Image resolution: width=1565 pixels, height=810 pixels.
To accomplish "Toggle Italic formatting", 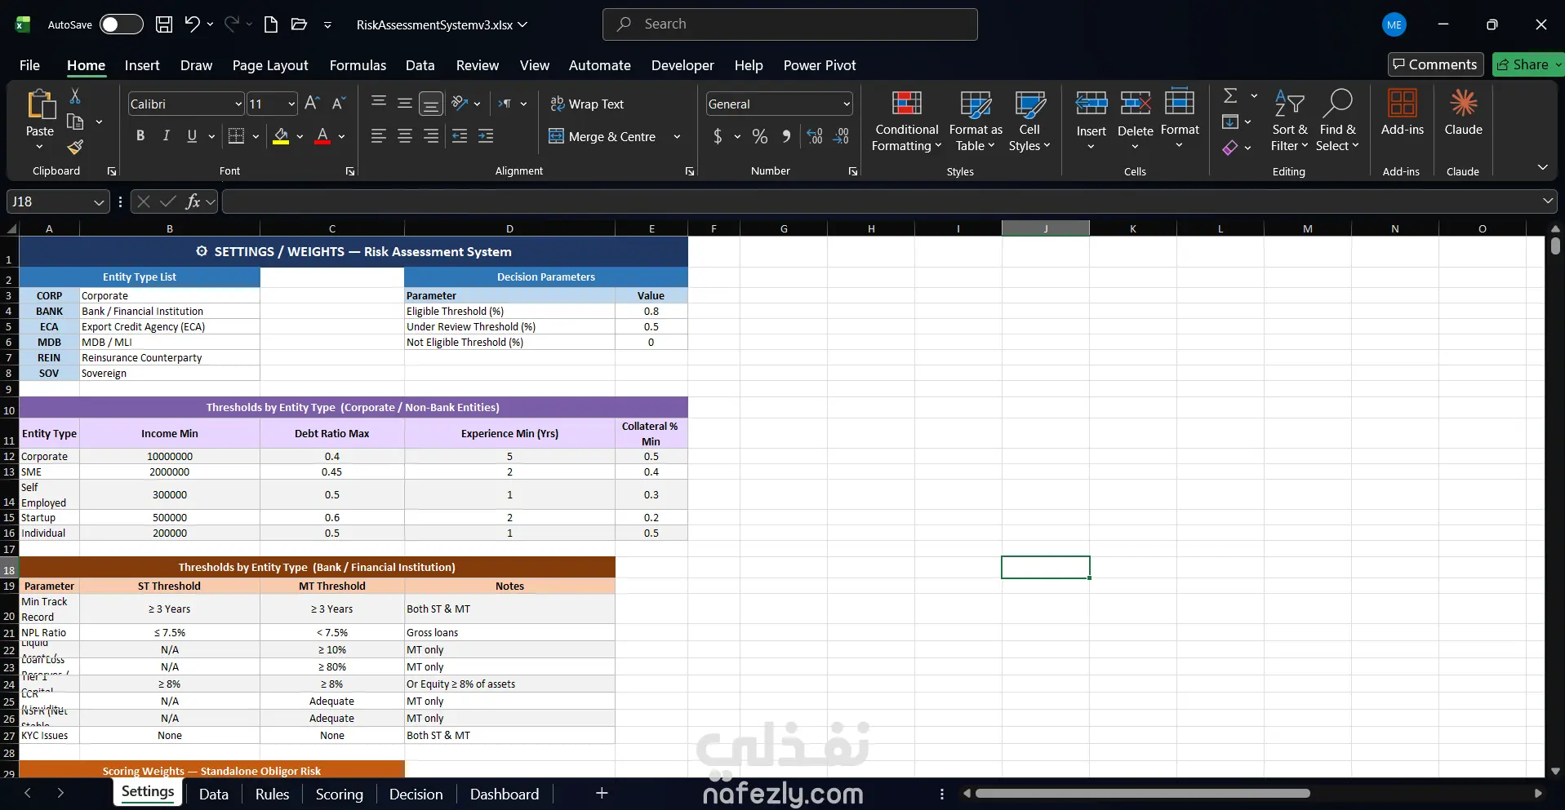I will tap(167, 136).
